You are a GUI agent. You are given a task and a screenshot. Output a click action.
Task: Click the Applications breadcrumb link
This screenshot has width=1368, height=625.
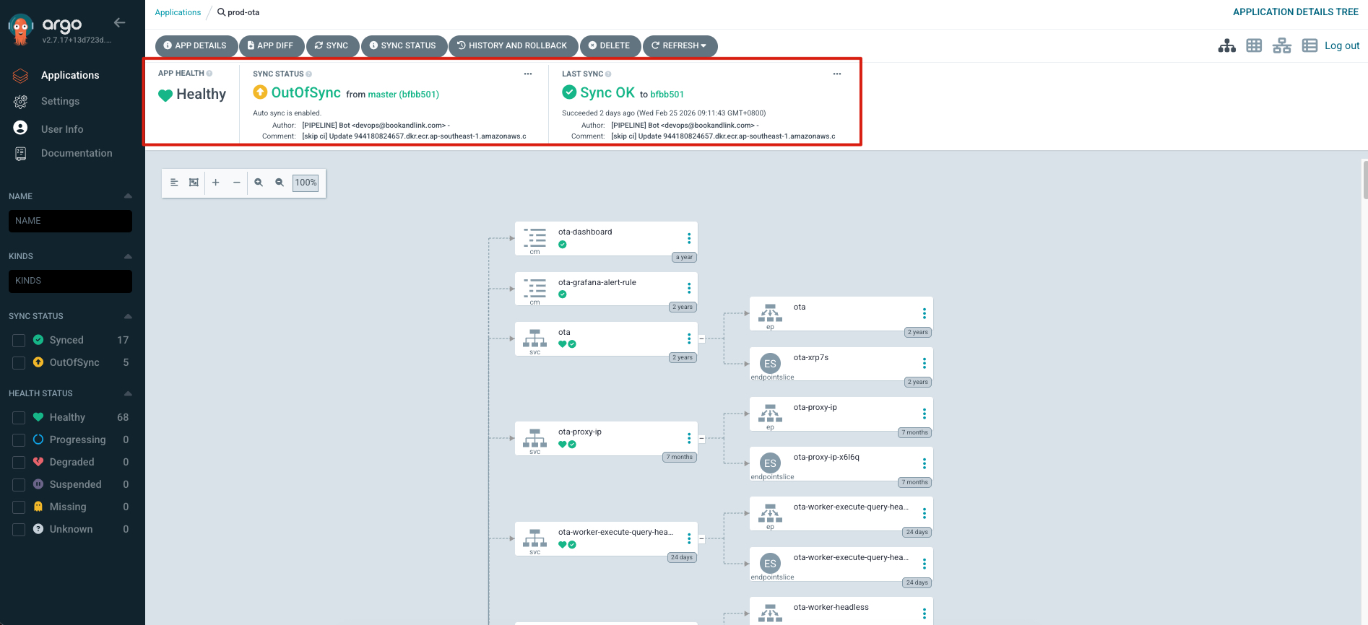pyautogui.click(x=178, y=12)
